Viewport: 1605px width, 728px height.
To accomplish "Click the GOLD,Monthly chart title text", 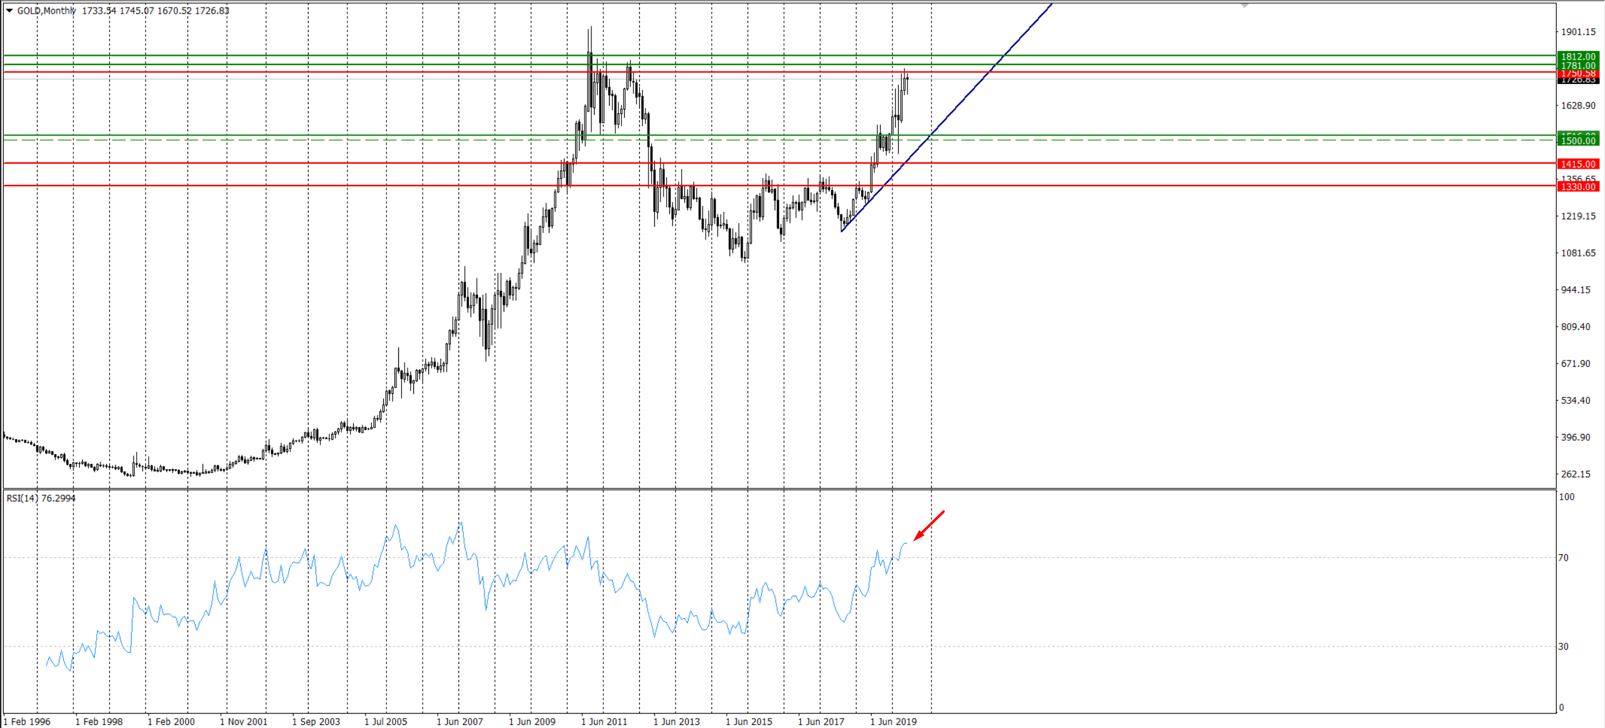I will 46,11.
